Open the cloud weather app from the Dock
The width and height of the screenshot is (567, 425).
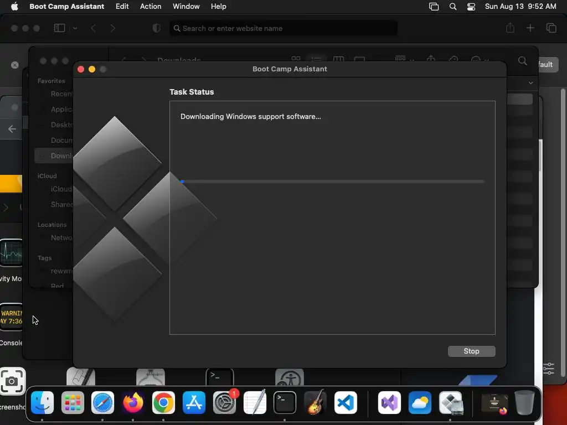(420, 403)
